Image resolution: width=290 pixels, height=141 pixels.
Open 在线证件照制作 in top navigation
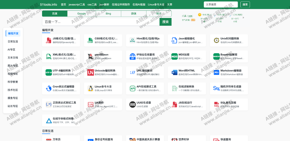point(121,4)
